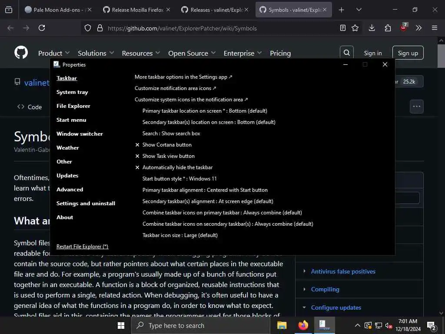Toggle Show Task view button option

(x=165, y=156)
